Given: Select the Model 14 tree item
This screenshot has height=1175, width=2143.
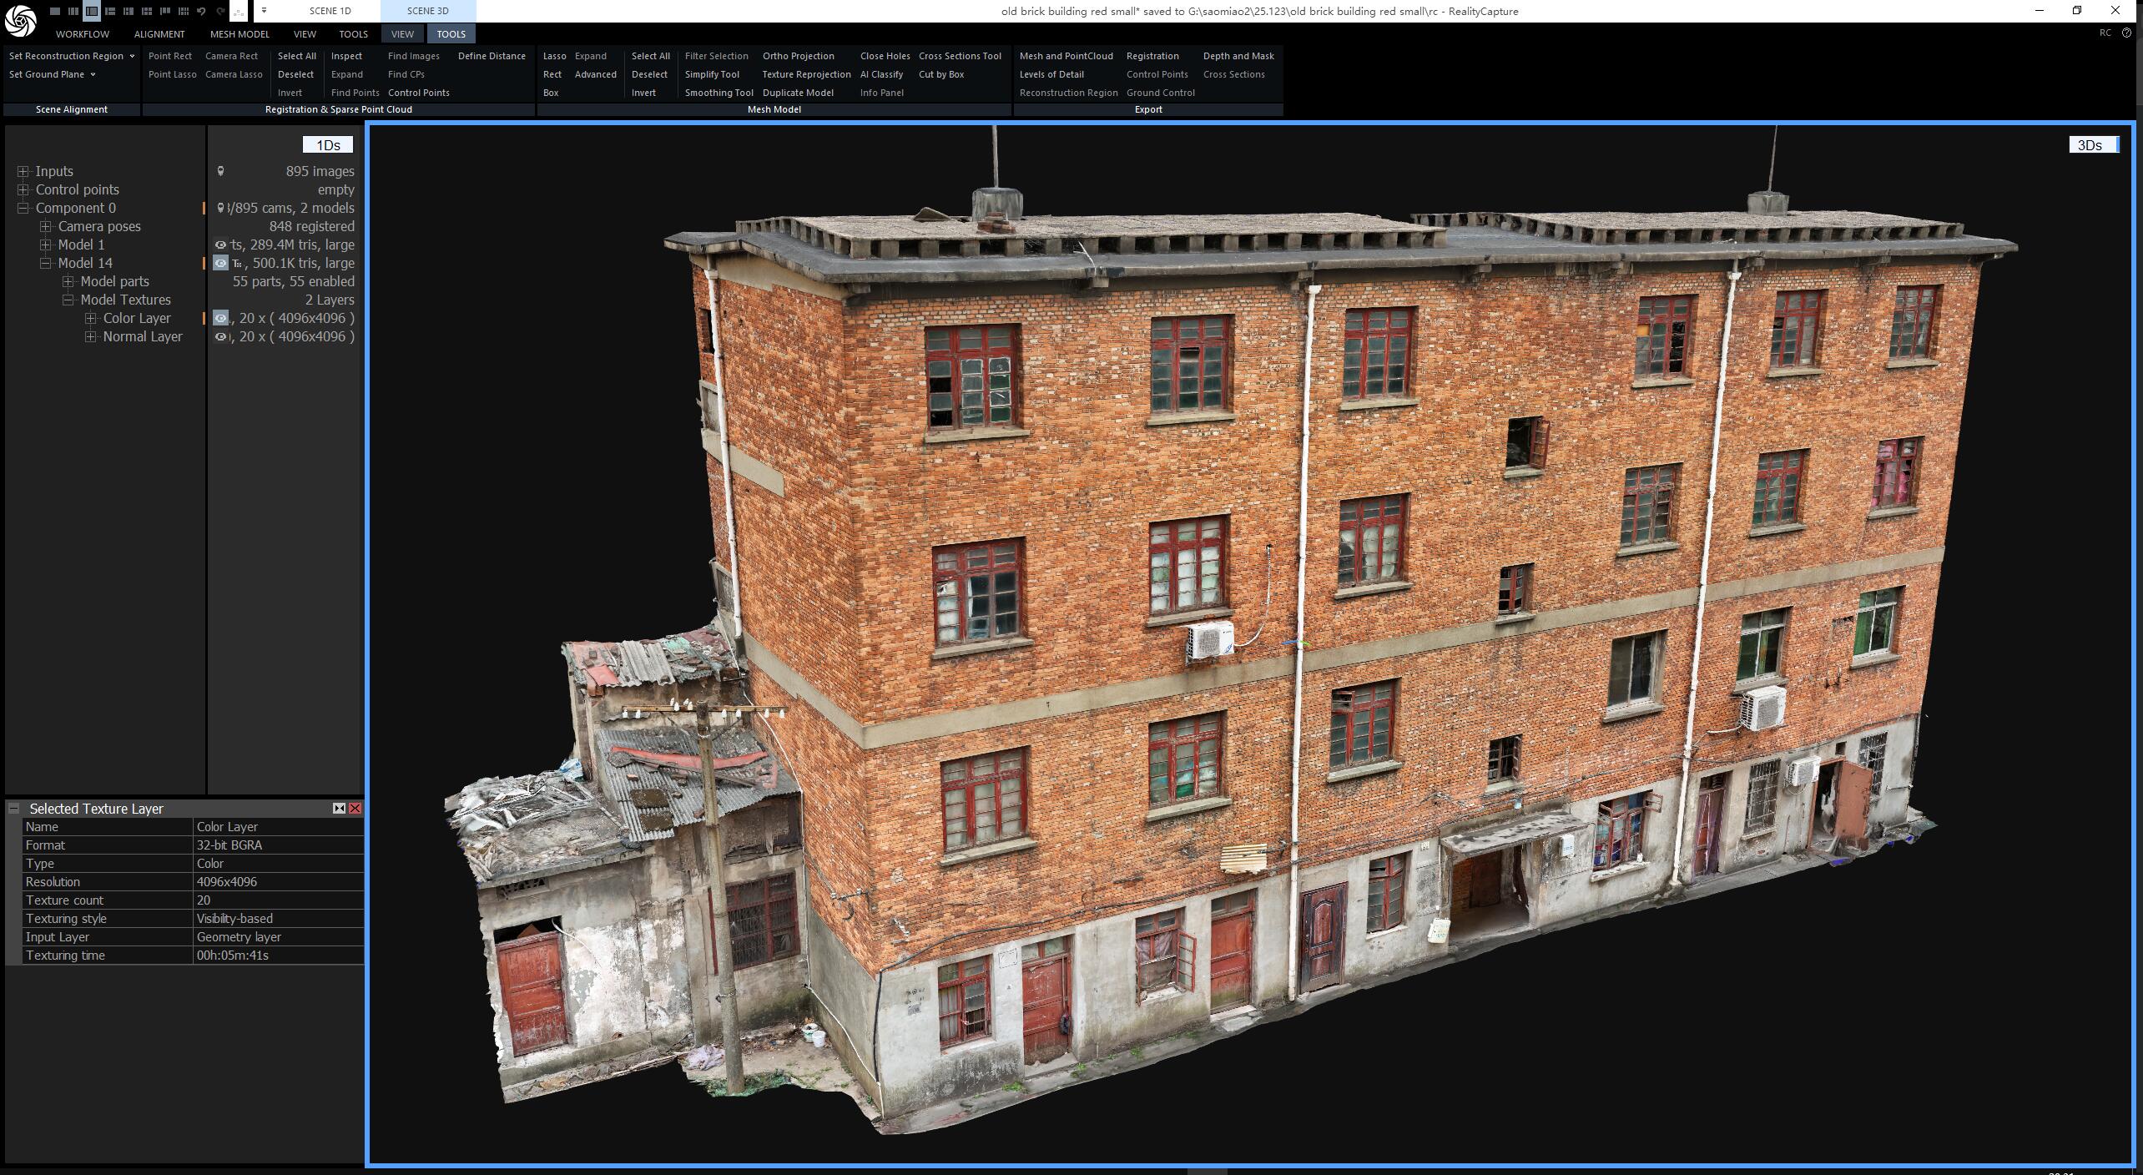Looking at the screenshot, I should coord(85,263).
